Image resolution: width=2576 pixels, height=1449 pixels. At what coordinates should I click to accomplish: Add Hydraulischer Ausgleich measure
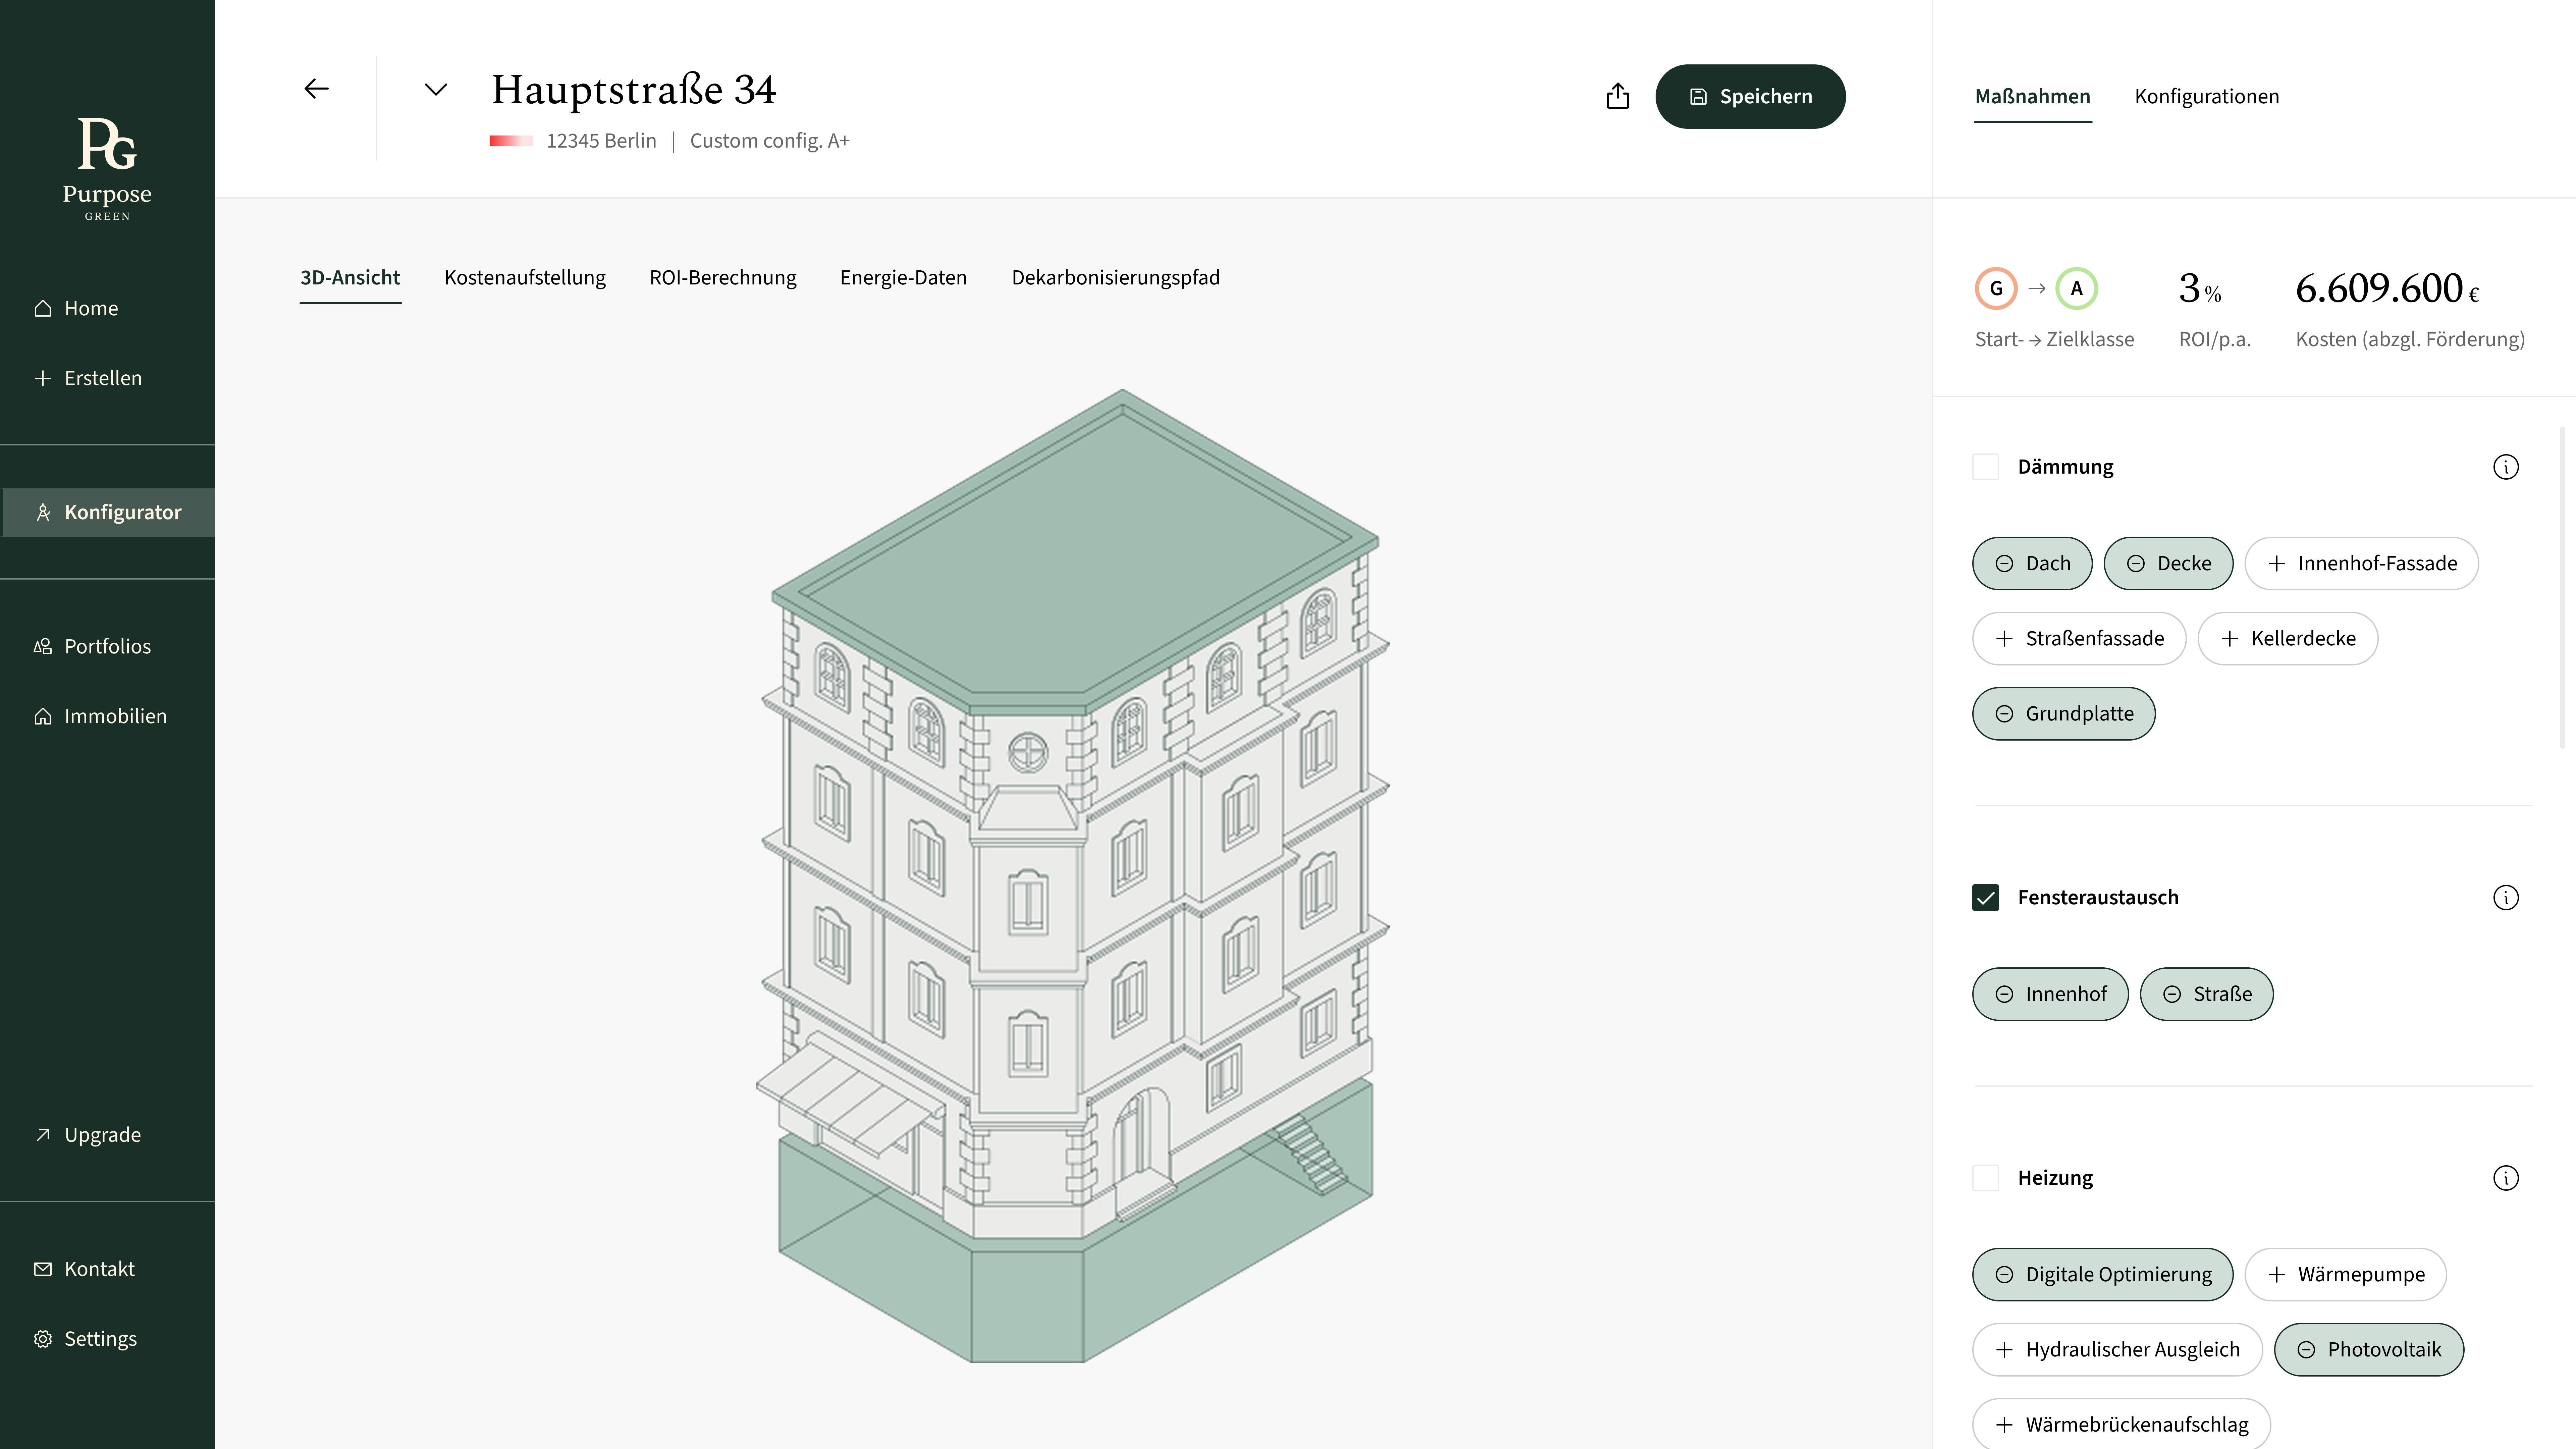(x=2117, y=1350)
